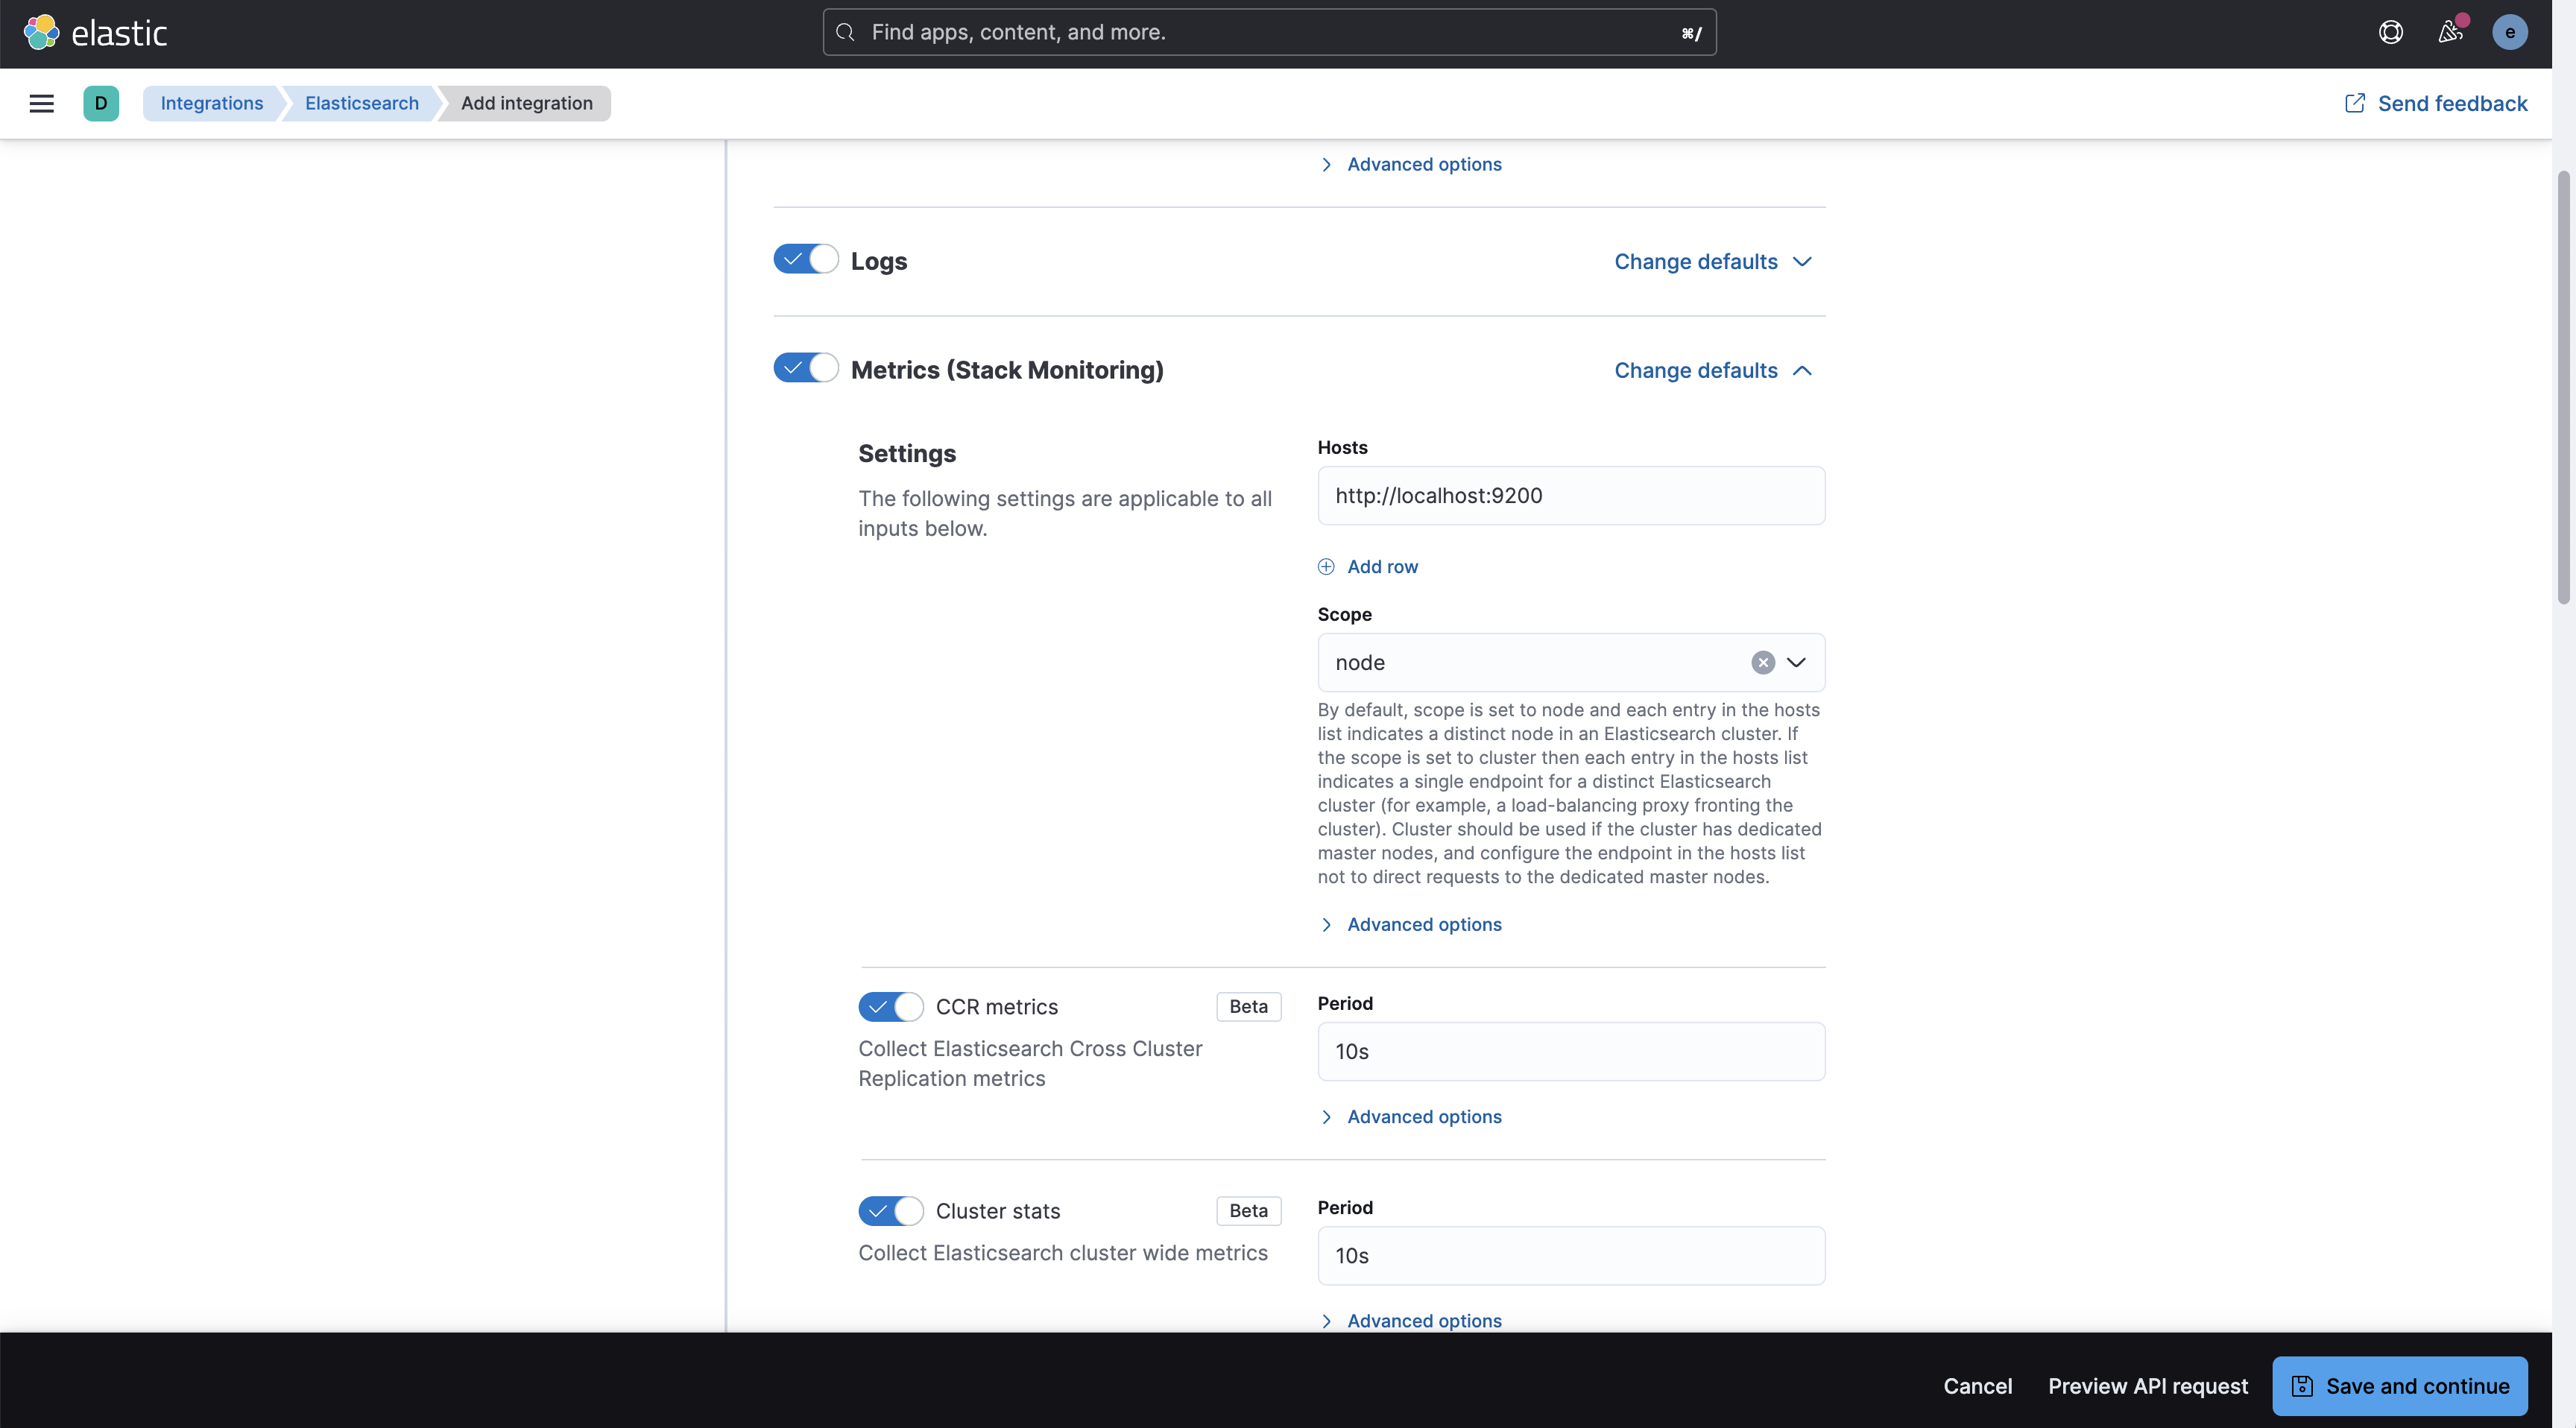Expand Change defaults for Logs
Viewport: 2576px width, 1428px height.
click(x=1712, y=261)
